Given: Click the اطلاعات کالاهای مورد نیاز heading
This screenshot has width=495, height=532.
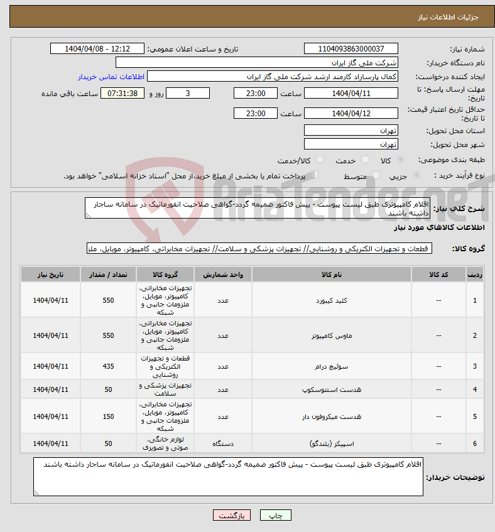Looking at the screenshot, I should tap(439, 227).
